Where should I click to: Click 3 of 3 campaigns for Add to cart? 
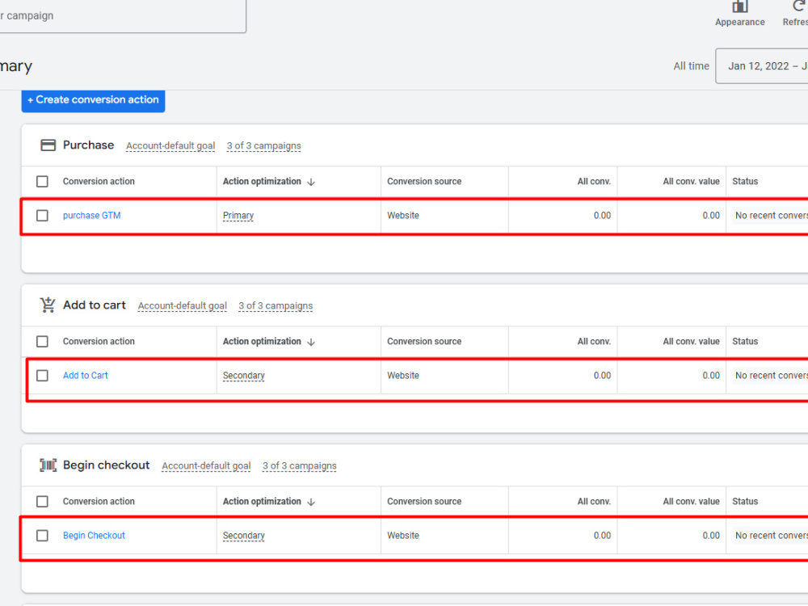(276, 305)
